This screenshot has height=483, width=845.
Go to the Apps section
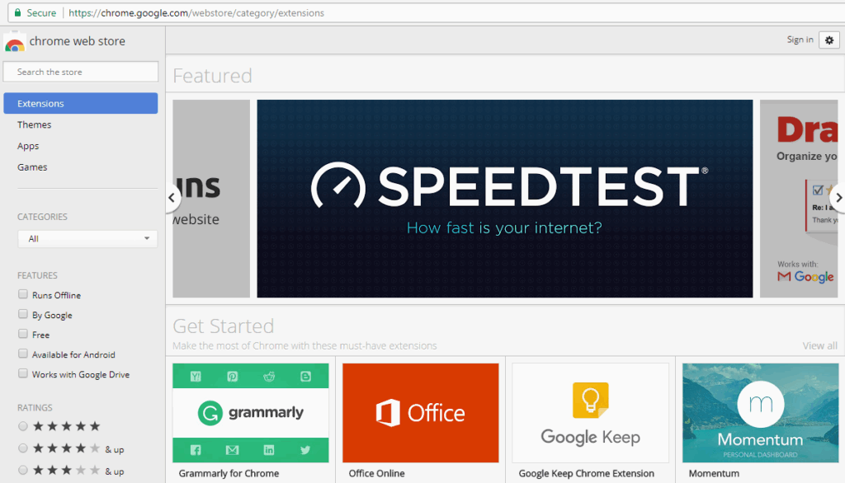click(28, 146)
